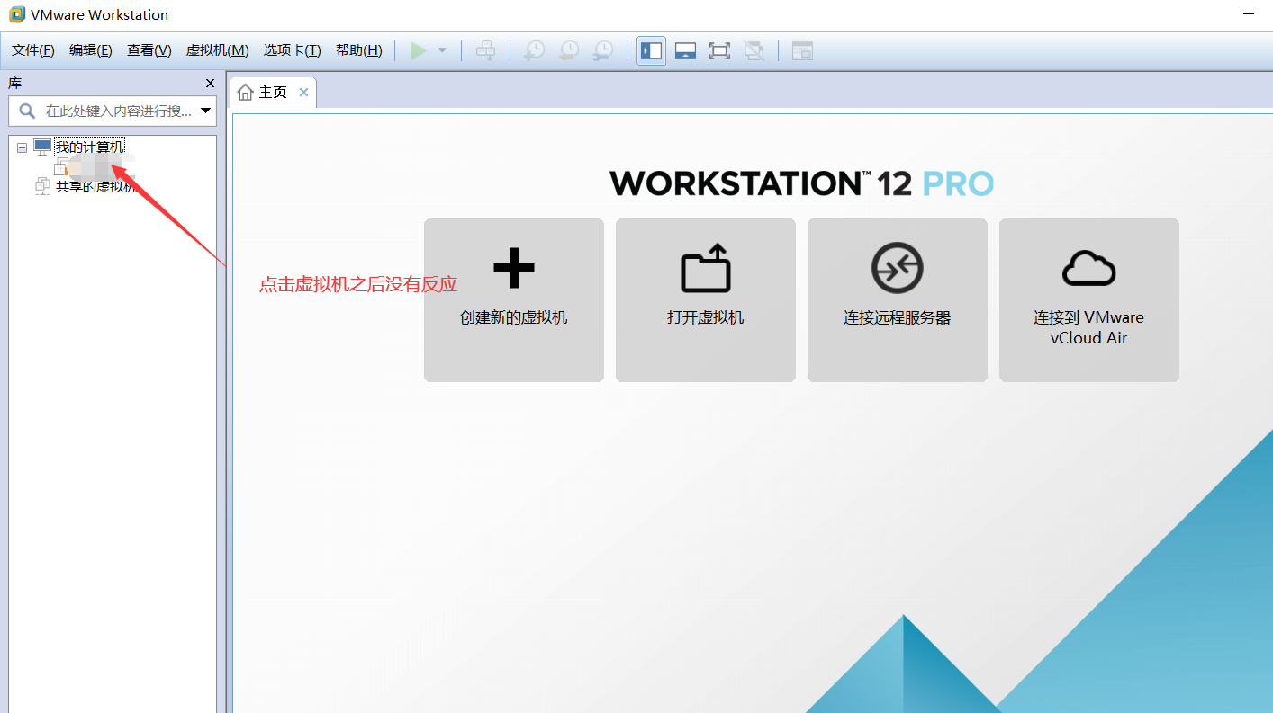The width and height of the screenshot is (1273, 713).
Task: Click the VMware Workstation title bar icon
Action: point(16,14)
